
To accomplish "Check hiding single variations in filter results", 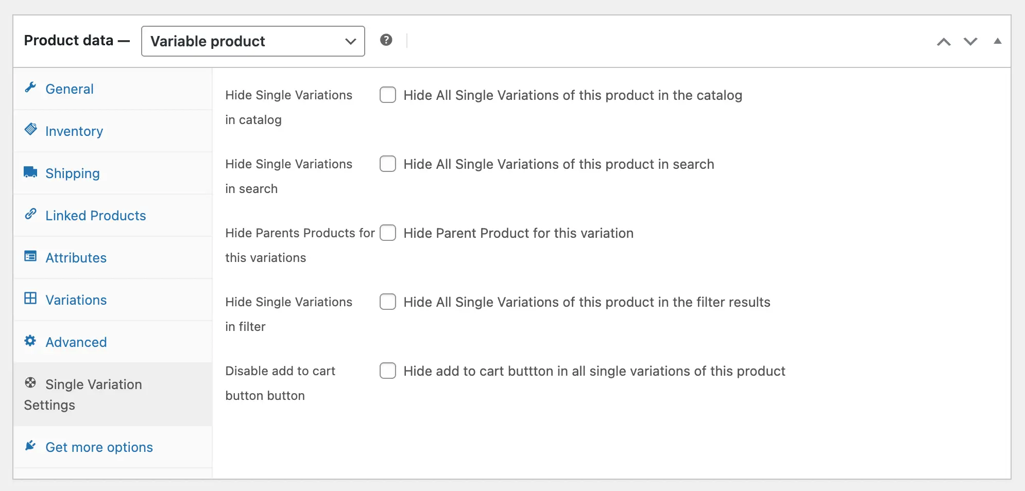I will (x=387, y=302).
